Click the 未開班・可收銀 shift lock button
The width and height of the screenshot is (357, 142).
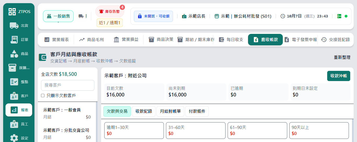(153, 16)
